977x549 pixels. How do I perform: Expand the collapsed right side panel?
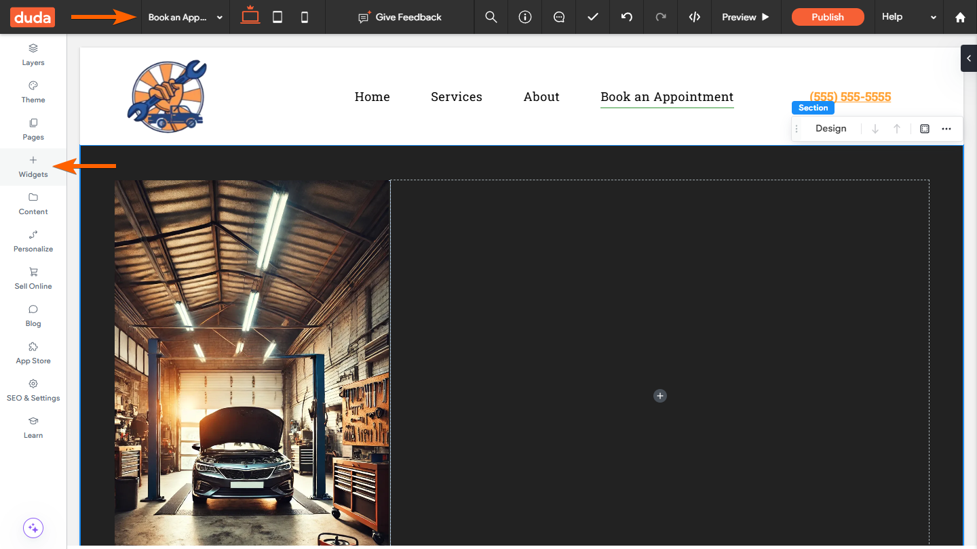(969, 58)
